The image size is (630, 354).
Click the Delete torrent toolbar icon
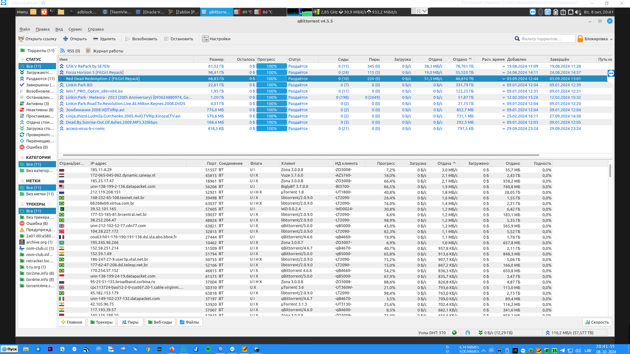[x=95, y=39]
